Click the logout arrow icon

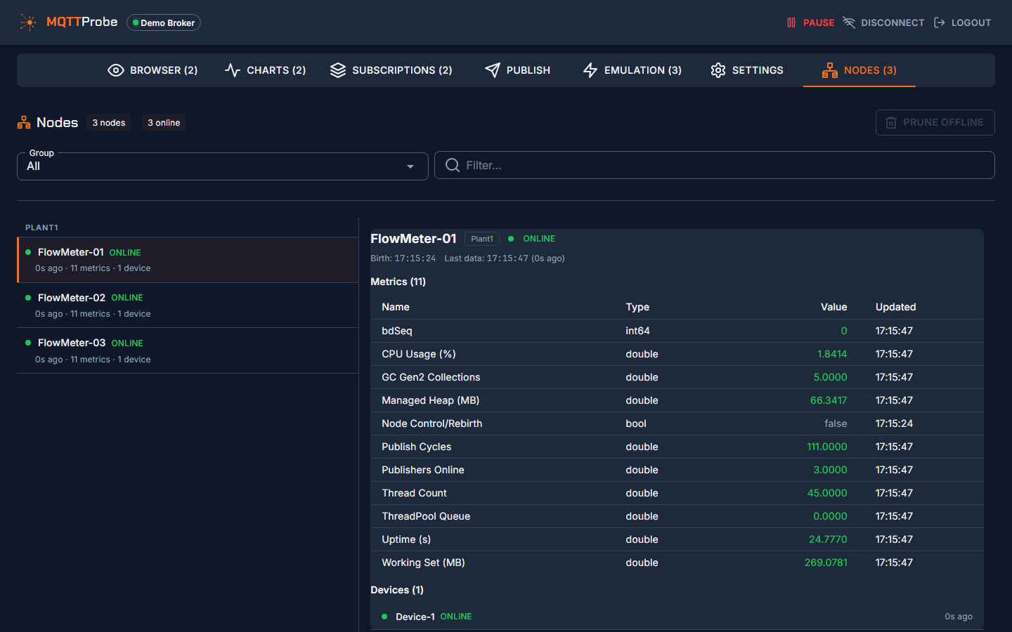click(940, 22)
